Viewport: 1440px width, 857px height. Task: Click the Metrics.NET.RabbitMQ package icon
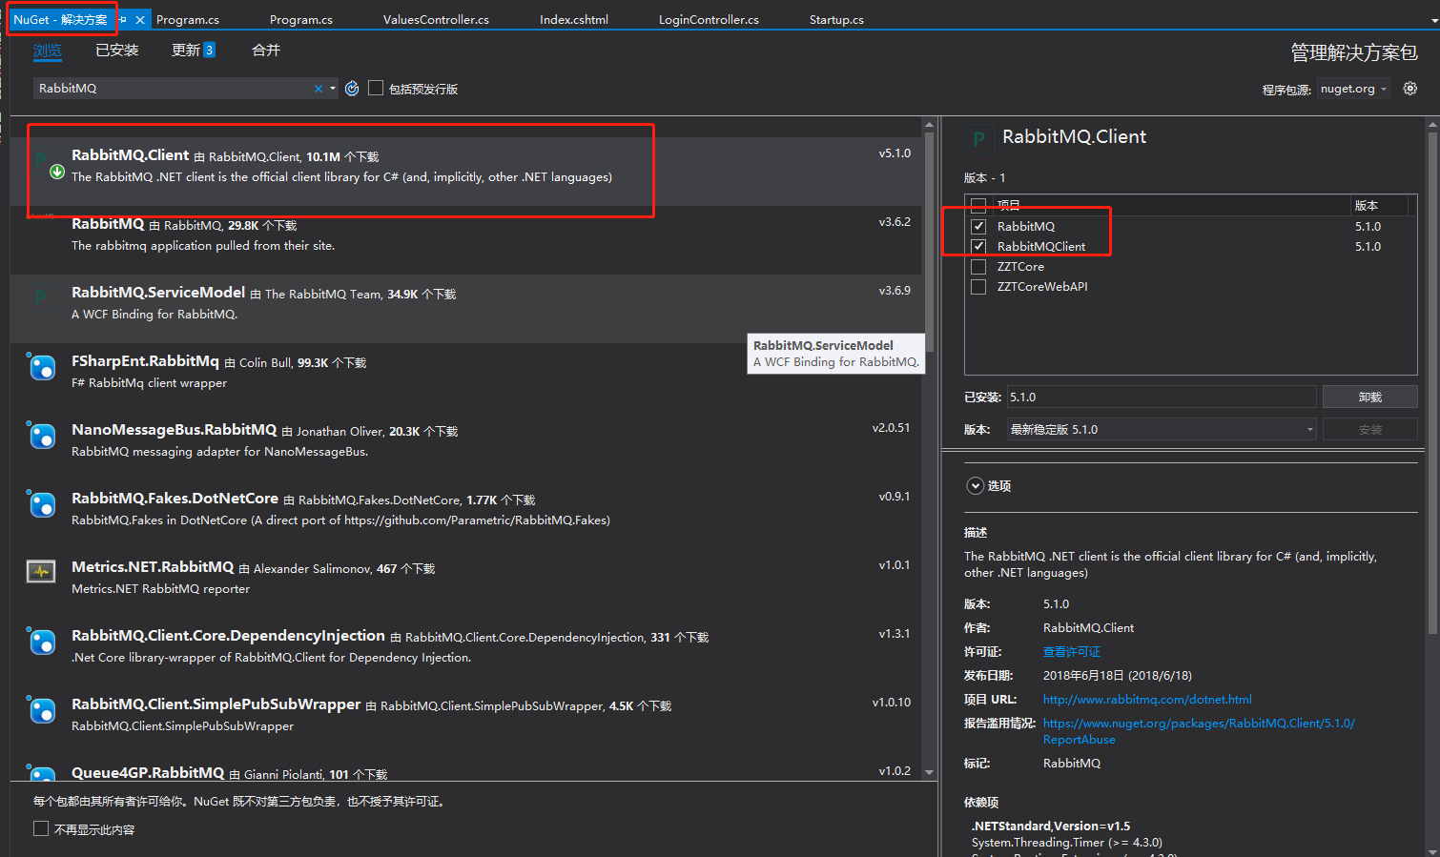click(41, 572)
